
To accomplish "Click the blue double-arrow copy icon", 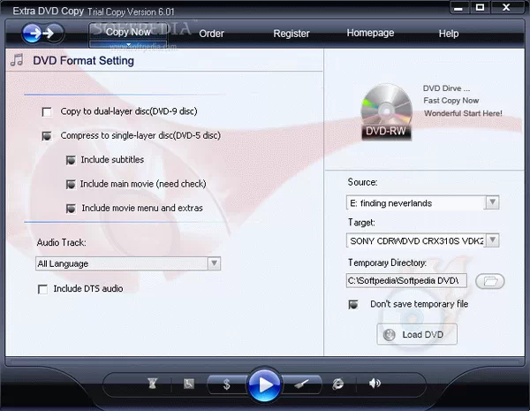I will 43,34.
